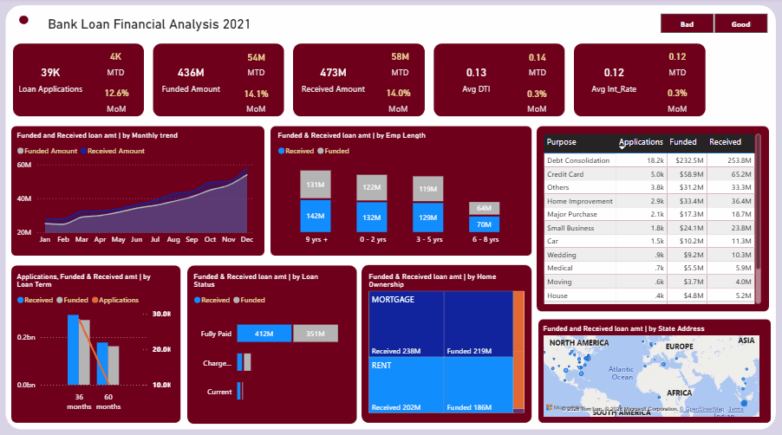This screenshot has height=435, width=782.
Task: Select the MORTGAGE Received 238M treemap tile
Action: (x=406, y=324)
